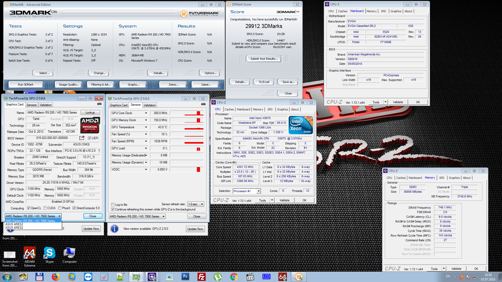The height and width of the screenshot is (282, 502).
Task: Toggle the OpenCL checkbox
Action: click(29, 208)
